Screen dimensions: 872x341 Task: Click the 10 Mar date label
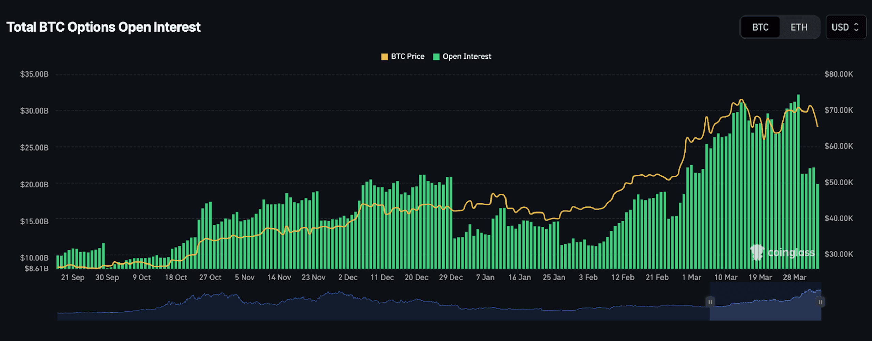point(726,277)
